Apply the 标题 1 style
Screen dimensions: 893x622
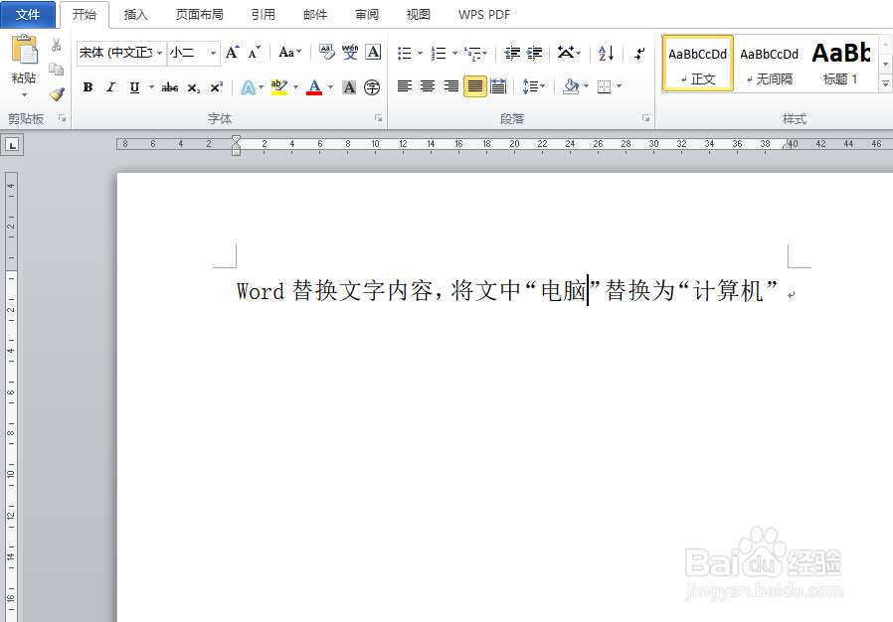pos(840,63)
